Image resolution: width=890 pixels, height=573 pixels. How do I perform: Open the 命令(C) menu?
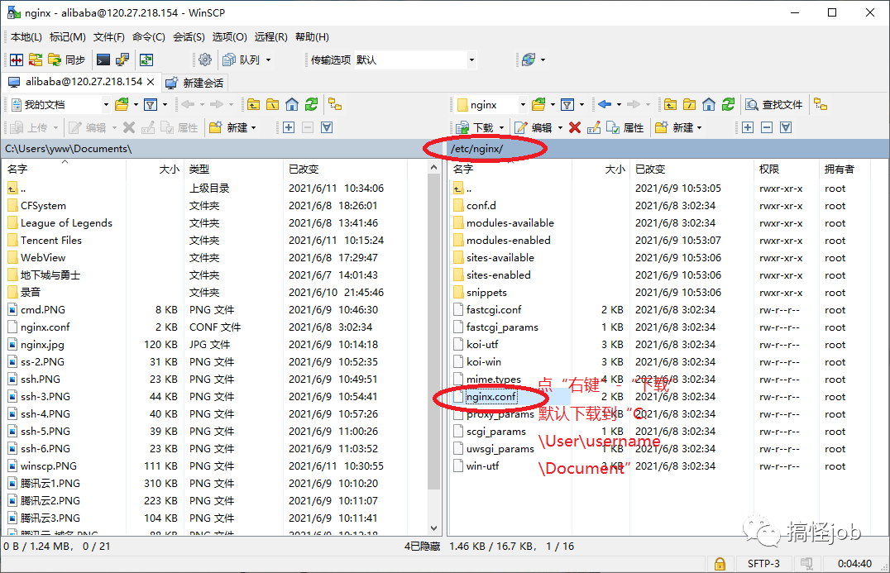[149, 37]
